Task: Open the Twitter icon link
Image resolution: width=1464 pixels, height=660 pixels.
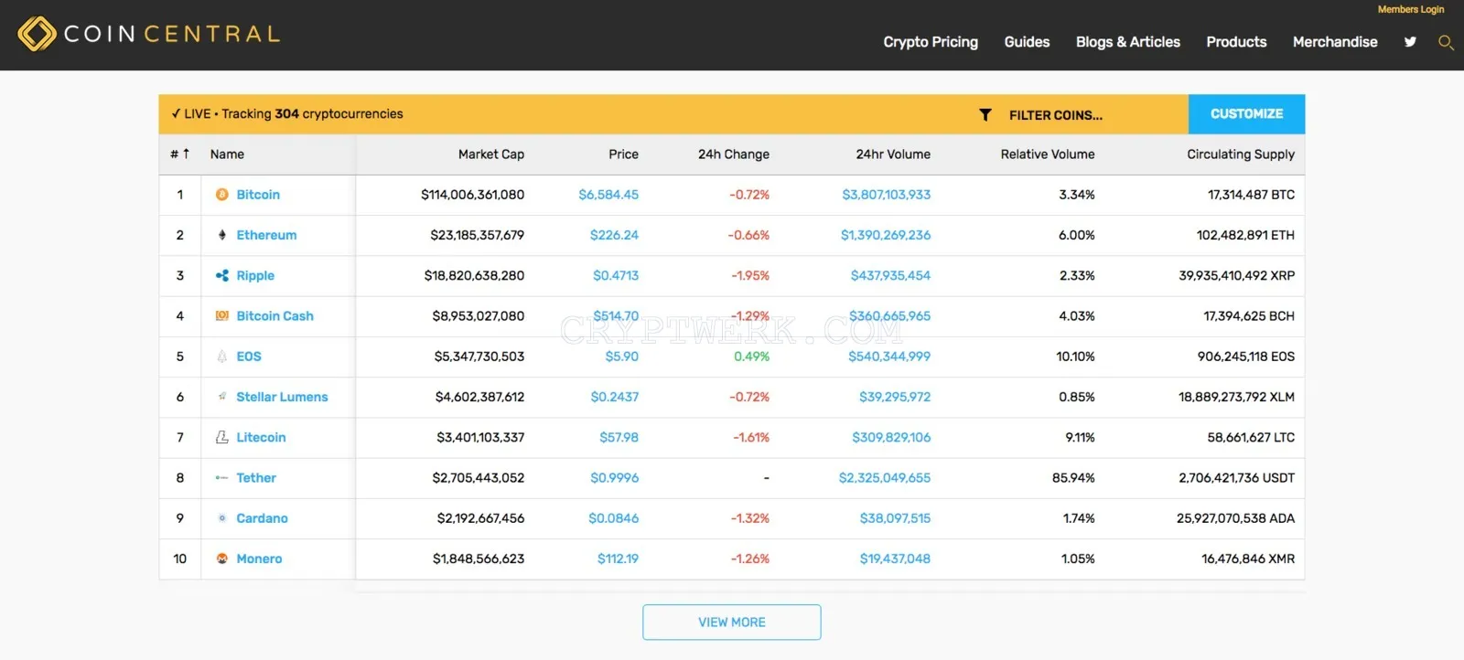Action: click(x=1410, y=42)
